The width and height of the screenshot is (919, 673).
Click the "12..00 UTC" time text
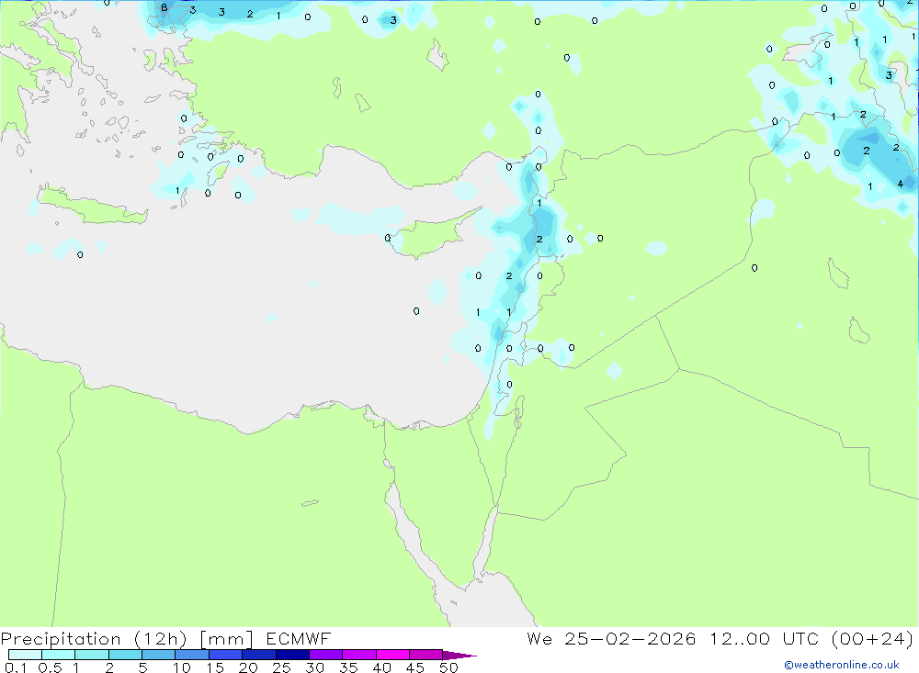(764, 638)
